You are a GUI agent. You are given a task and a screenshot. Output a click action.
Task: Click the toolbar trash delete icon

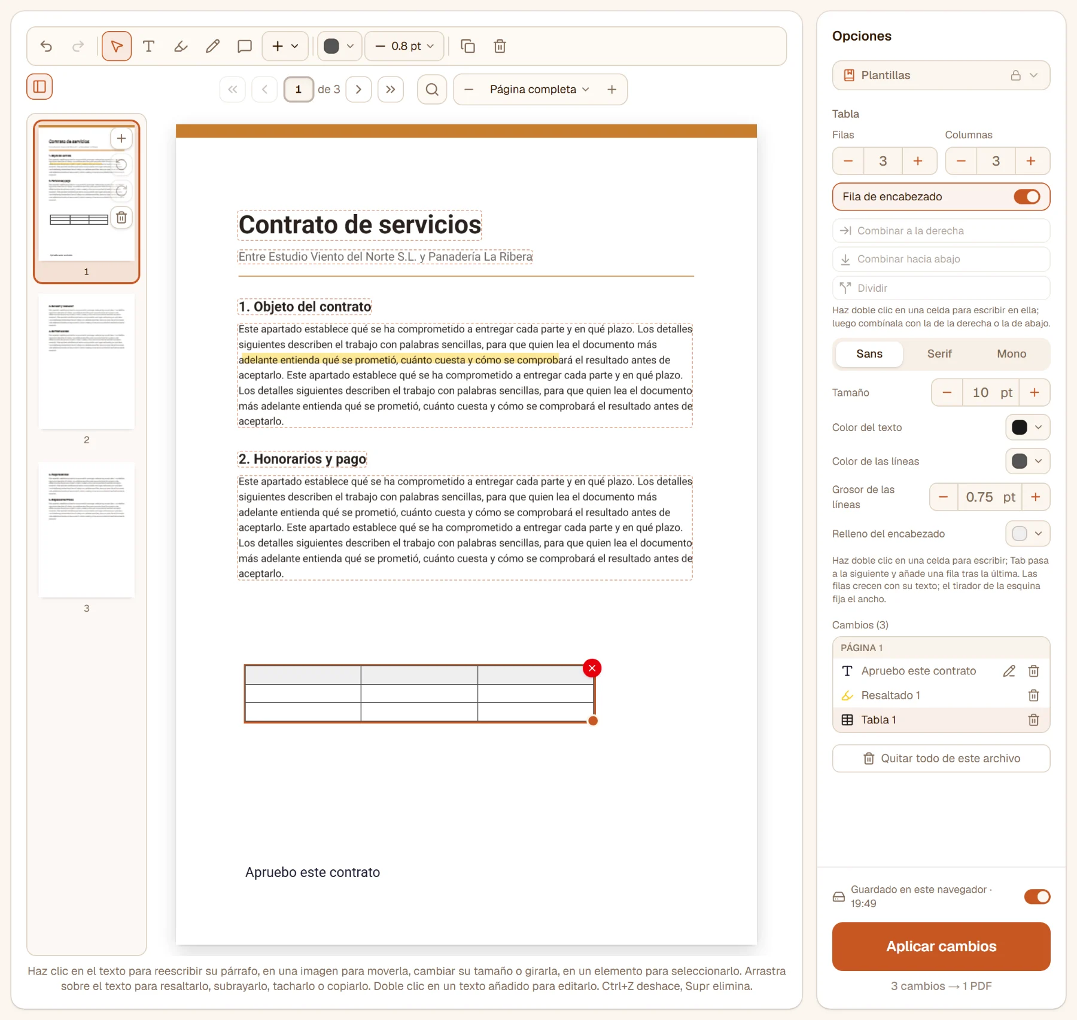coord(500,46)
